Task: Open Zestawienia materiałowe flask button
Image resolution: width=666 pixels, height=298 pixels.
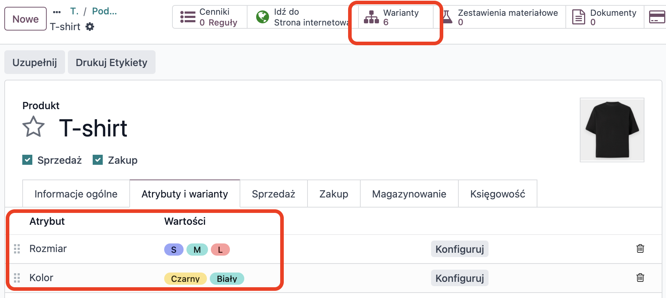Action: (501, 17)
